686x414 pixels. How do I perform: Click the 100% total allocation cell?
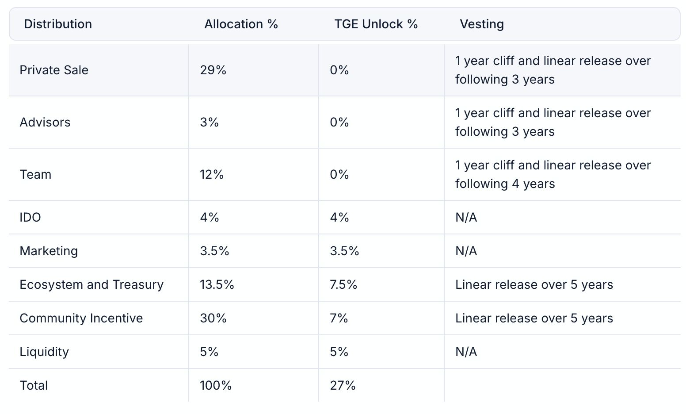(x=216, y=386)
